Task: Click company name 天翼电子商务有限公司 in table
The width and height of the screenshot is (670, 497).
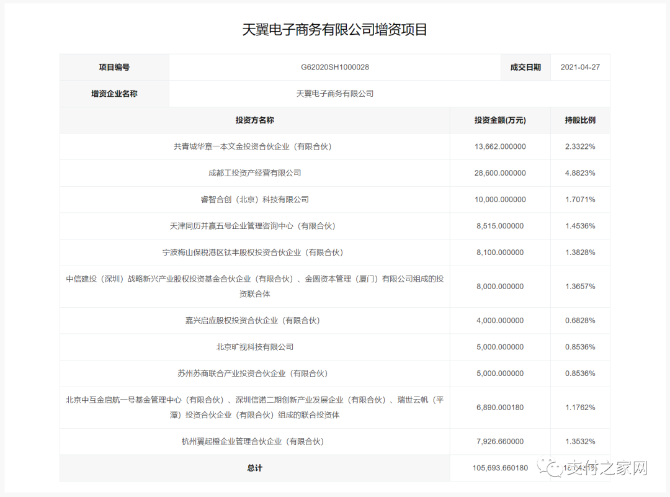Action: click(335, 94)
